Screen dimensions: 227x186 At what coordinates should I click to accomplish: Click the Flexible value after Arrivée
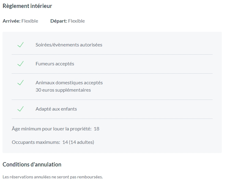[x=30, y=21]
